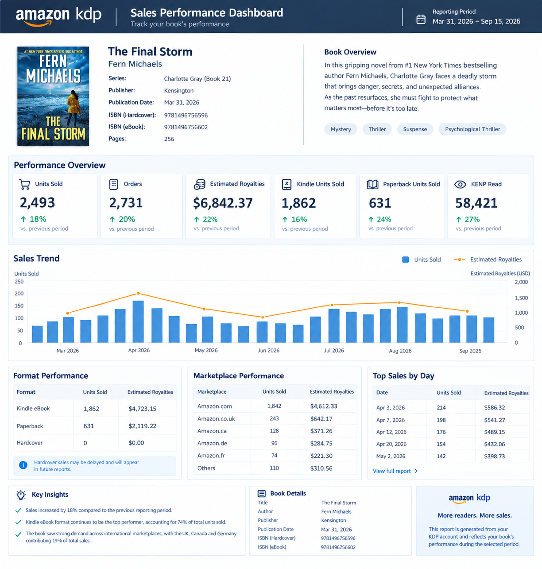
Task: Click the KENP Read eye icon
Action: coord(461,184)
